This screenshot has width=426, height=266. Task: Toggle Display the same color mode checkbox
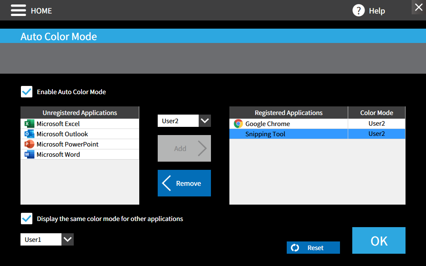coord(27,219)
